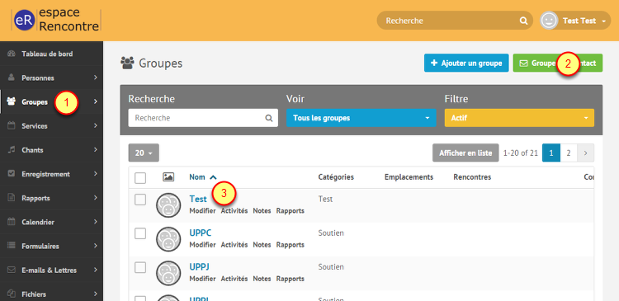Open Enregistrement menu item
619x301 pixels.
click(51, 174)
